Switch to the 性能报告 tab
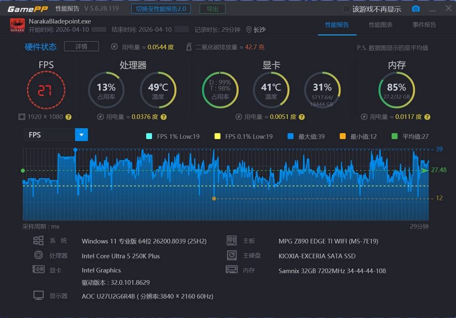 (x=337, y=25)
